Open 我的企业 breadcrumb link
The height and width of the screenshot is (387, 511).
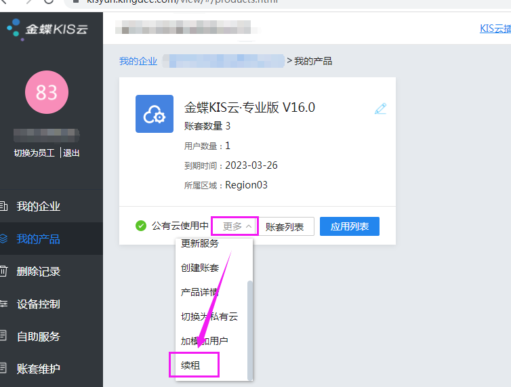138,61
